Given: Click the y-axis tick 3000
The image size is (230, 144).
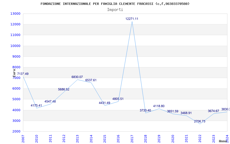Looking at the screenshot, I should pos(16,121).
